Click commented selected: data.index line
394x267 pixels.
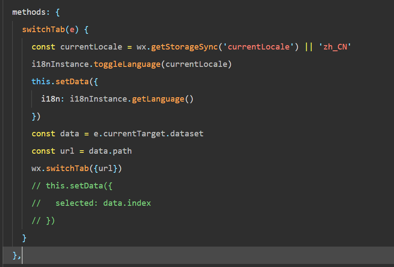click(x=91, y=203)
